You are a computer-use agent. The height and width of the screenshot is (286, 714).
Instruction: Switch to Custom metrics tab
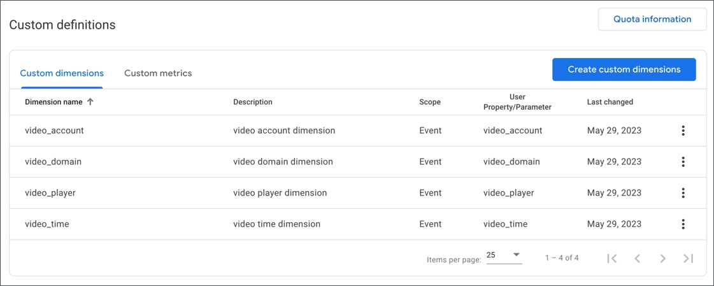(x=158, y=73)
